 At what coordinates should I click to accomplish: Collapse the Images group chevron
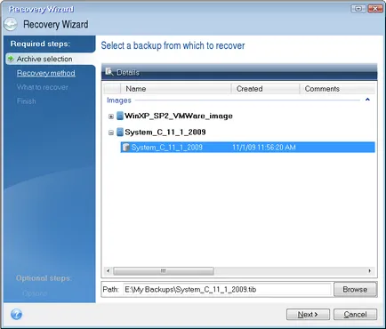367,100
